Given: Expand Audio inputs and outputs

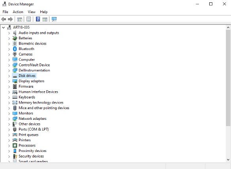Looking at the screenshot, I should click(x=9, y=33).
